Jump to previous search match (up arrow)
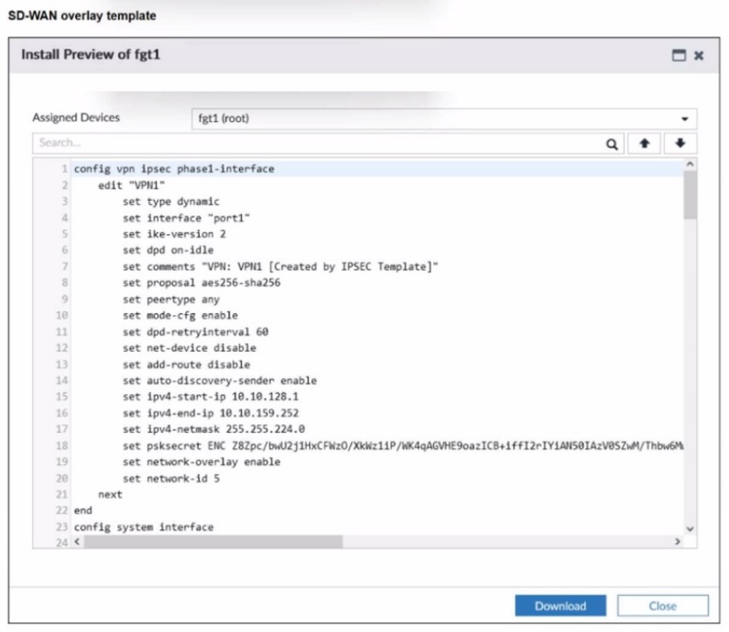 (x=646, y=144)
